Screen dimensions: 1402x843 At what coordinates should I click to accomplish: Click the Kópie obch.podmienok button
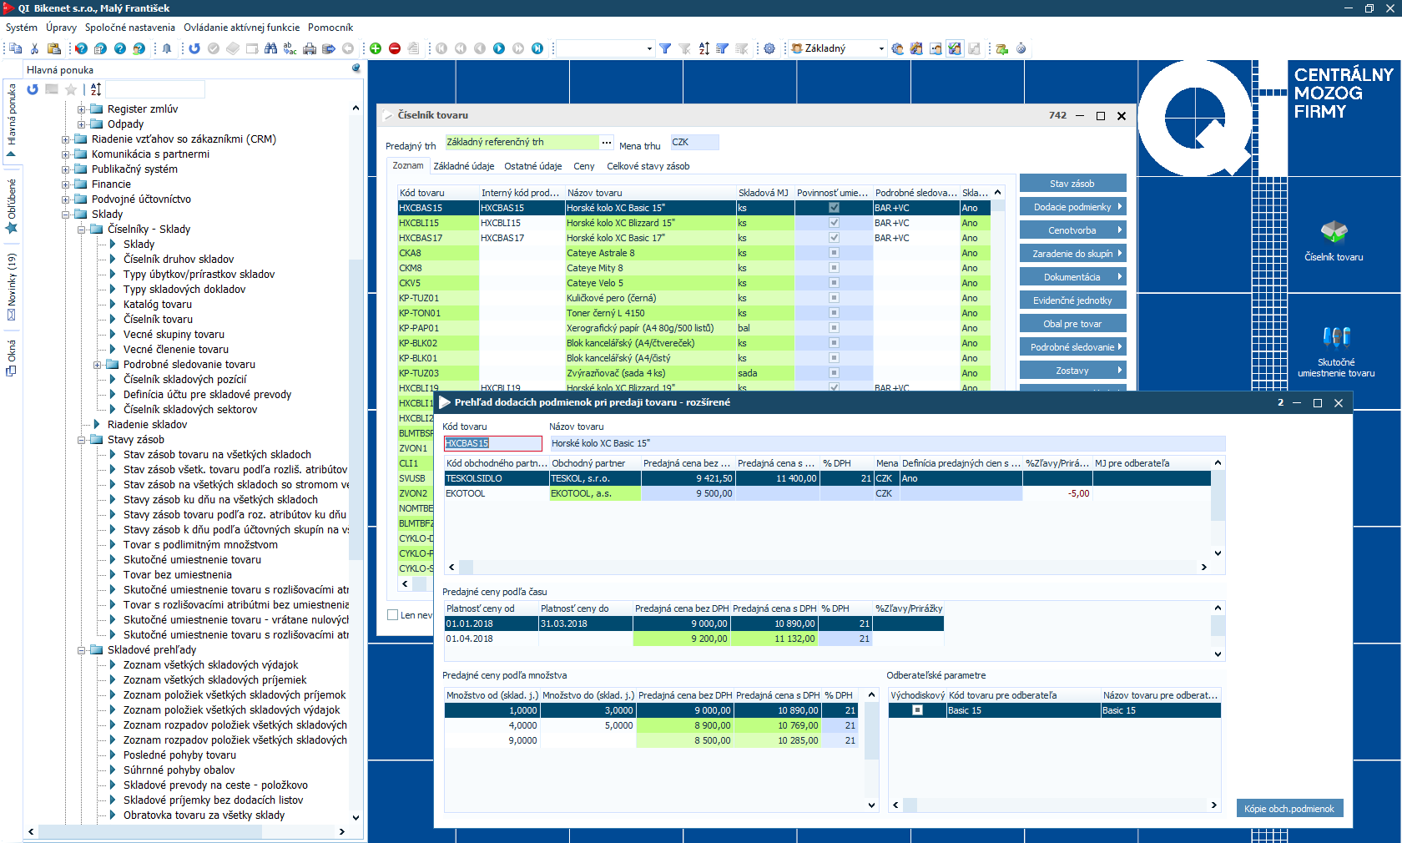point(1289,808)
